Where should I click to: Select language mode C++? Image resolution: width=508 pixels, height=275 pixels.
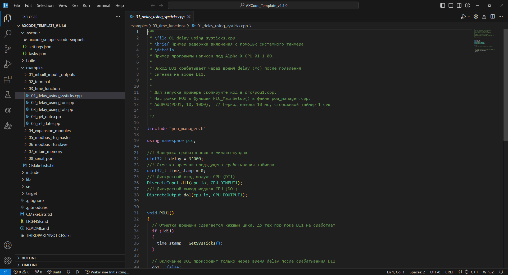(x=474, y=272)
